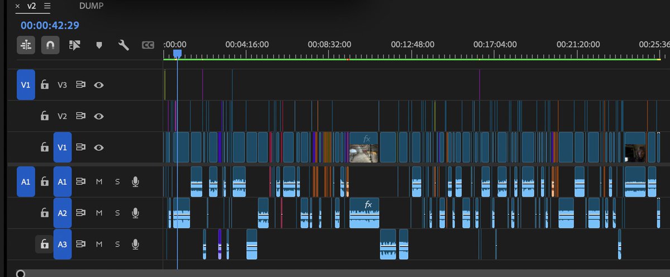This screenshot has height=277, width=670.
Task: Hide V2 track output with eye
Action: point(99,116)
